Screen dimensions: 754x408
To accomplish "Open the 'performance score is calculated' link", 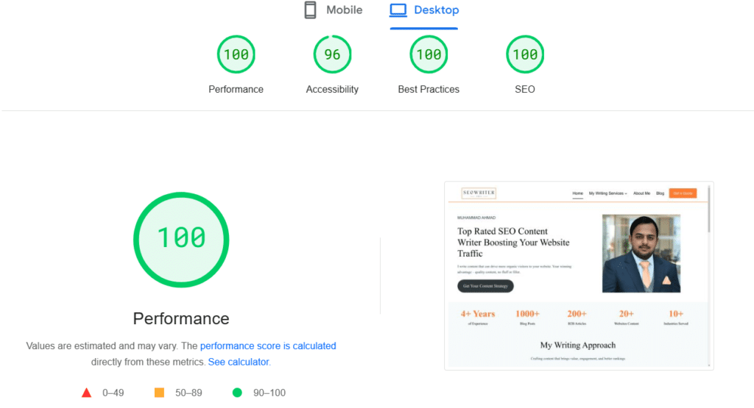I will [x=268, y=346].
